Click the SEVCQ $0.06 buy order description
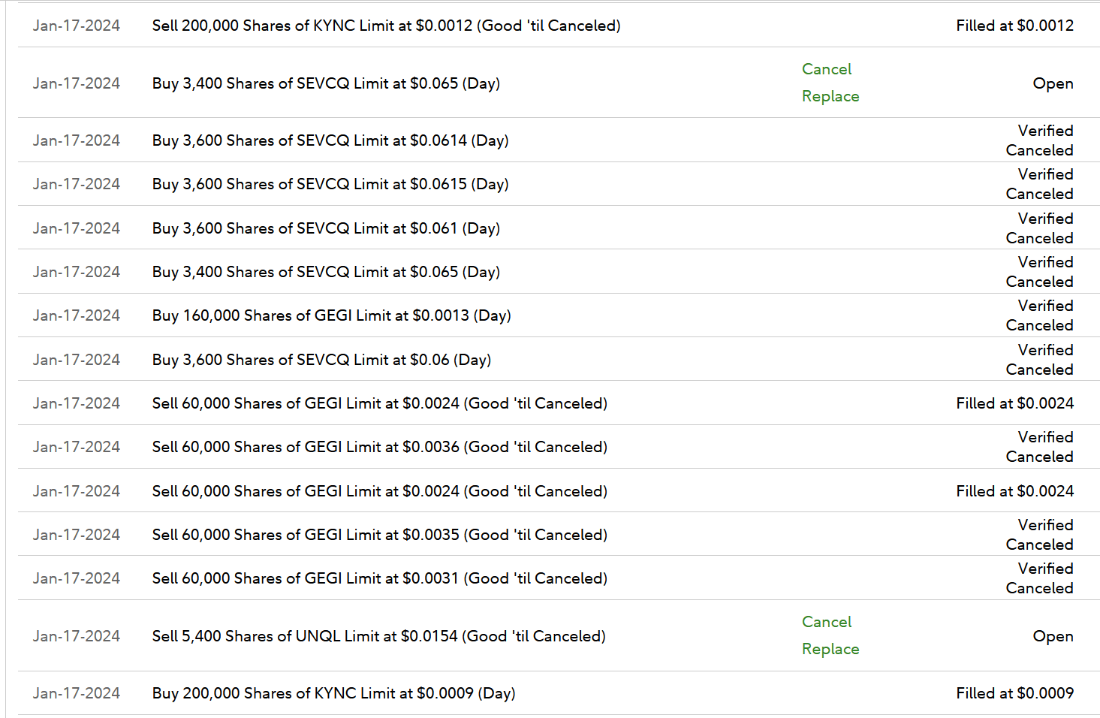This screenshot has width=1100, height=718. click(x=321, y=360)
